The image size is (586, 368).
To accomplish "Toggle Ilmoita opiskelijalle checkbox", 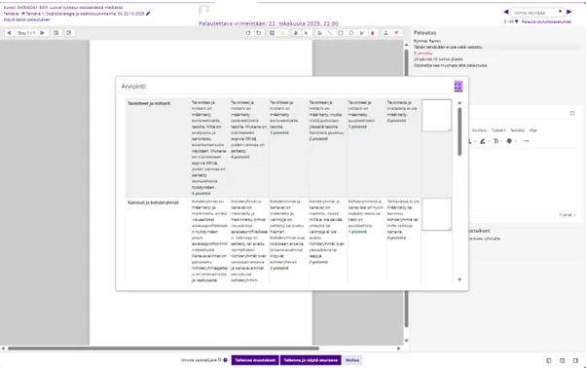I will pyautogui.click(x=220, y=360).
